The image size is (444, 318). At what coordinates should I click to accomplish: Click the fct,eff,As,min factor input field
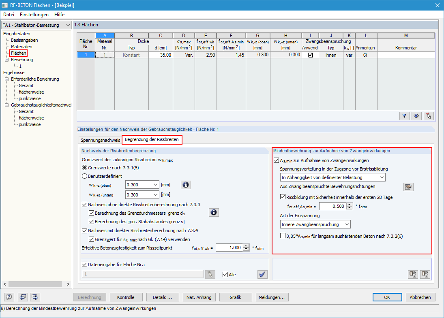click(333, 206)
